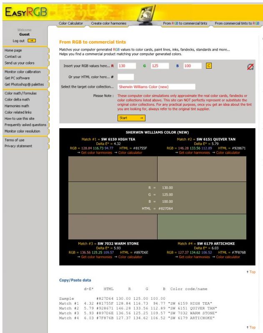Open Monitor color calibration in sidebar
Screen dimensions: 263x333
pos(23,72)
